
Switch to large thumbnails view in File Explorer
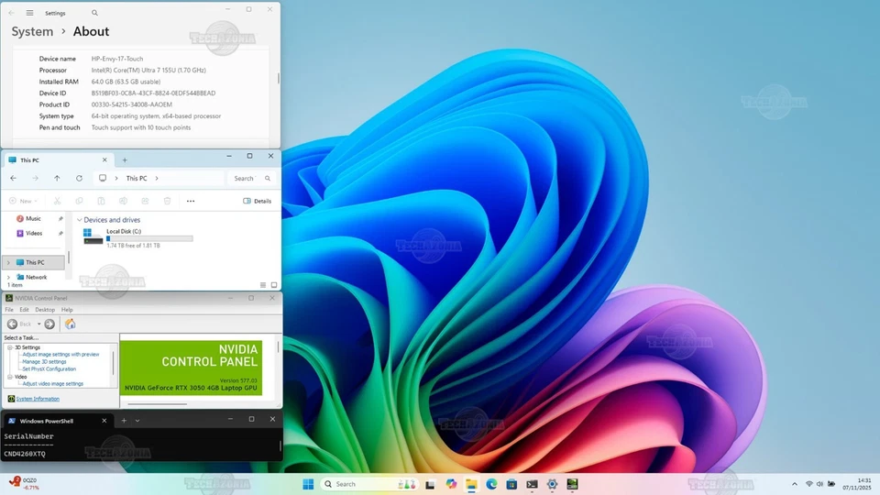click(x=274, y=285)
